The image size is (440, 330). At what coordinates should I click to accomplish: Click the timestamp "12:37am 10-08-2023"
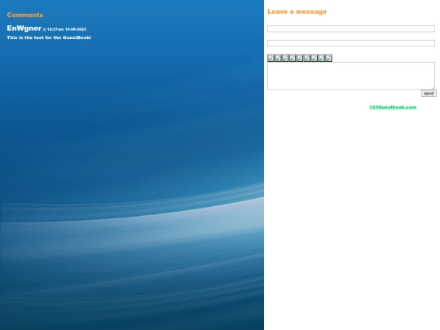click(67, 29)
